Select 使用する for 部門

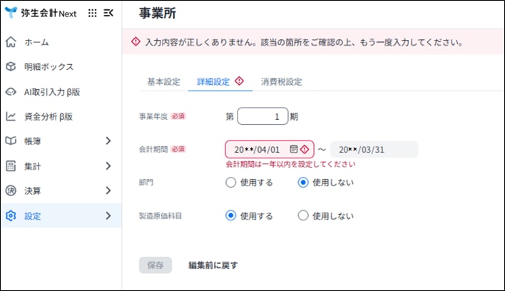pos(230,182)
